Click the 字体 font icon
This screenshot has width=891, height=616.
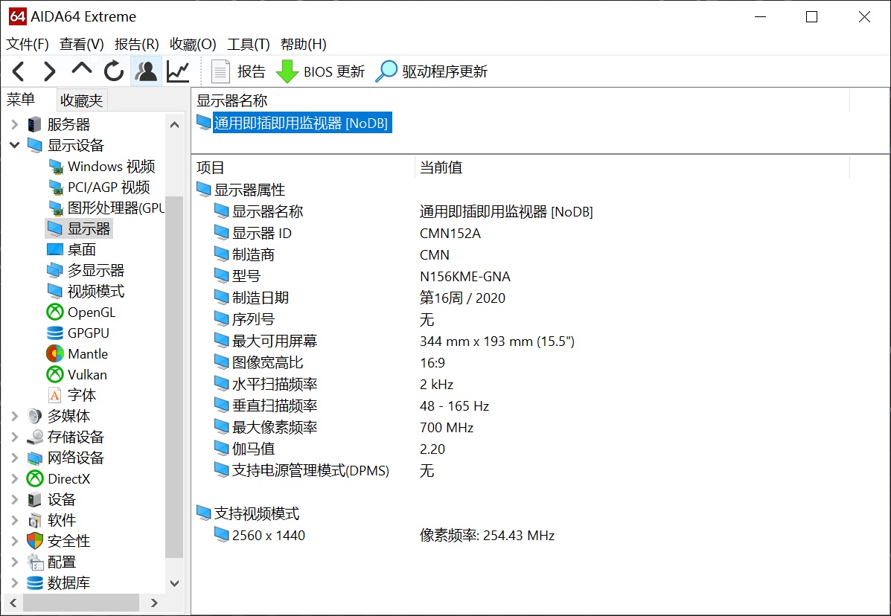(55, 395)
